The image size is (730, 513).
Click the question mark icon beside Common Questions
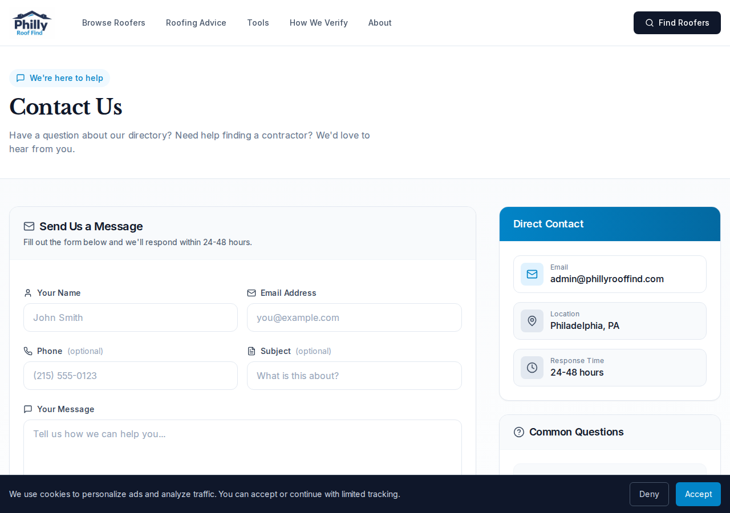coord(519,432)
